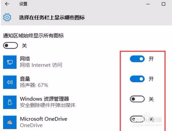Click the settings gear icon

click(7, 17)
